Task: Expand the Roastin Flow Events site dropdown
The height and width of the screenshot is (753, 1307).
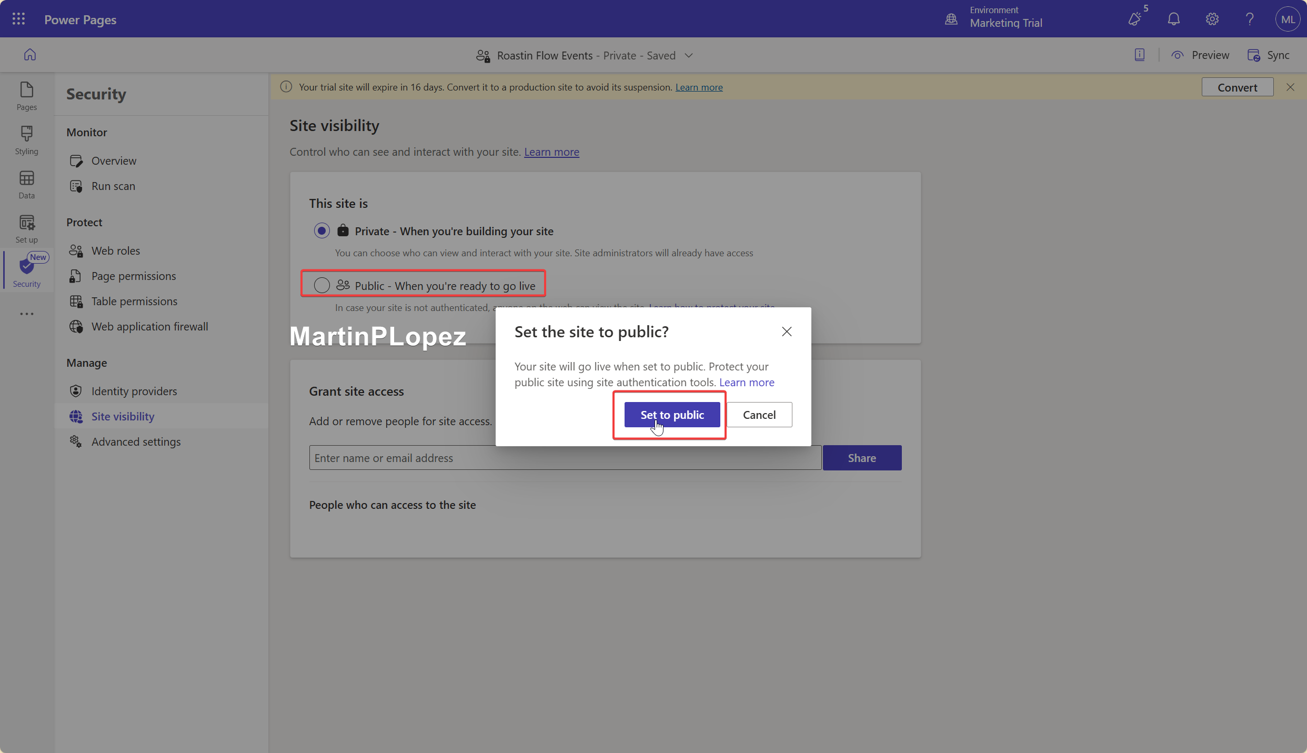Action: point(689,56)
